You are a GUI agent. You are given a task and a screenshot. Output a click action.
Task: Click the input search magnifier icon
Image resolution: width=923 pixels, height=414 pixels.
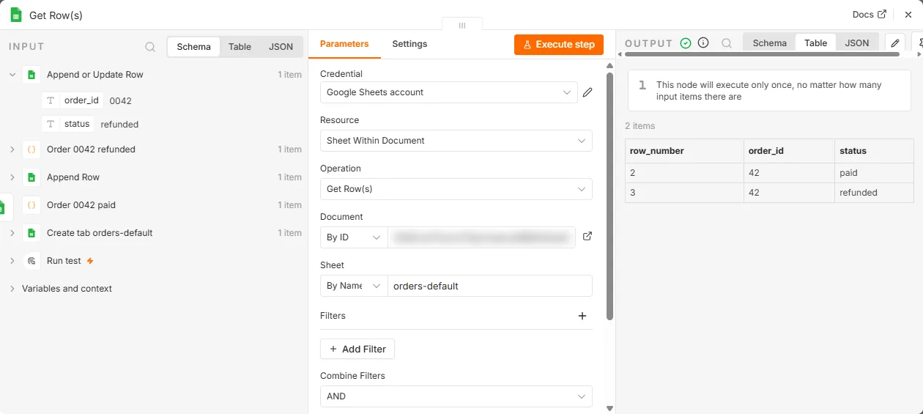150,47
